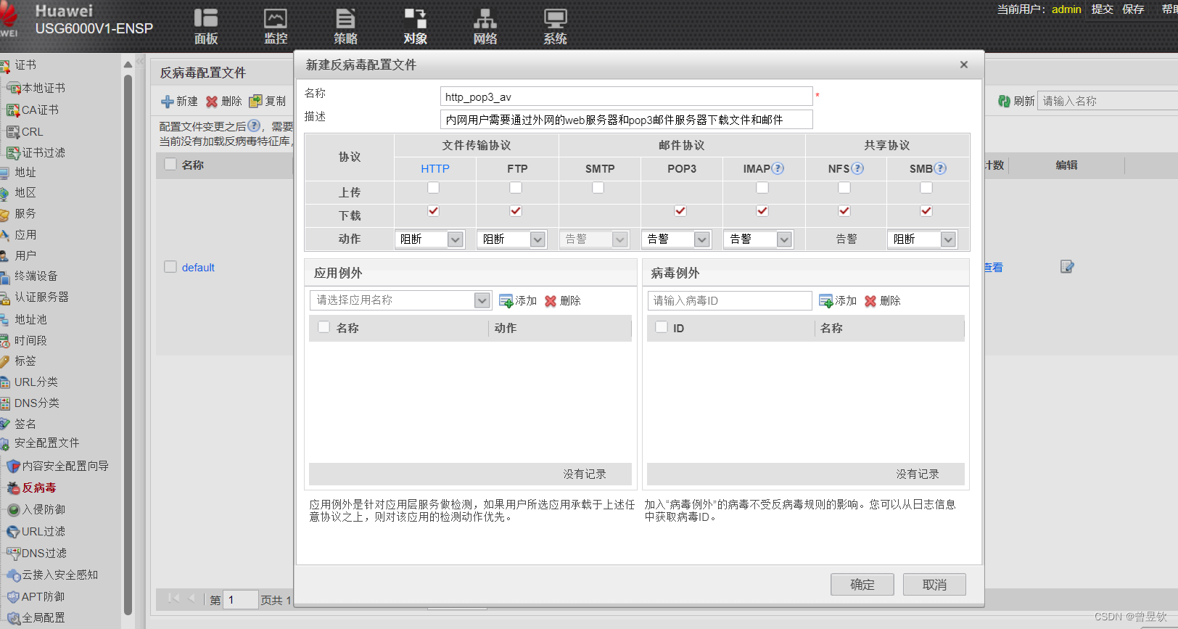
Task: Open the 面板 dashboard tab
Action: [206, 27]
